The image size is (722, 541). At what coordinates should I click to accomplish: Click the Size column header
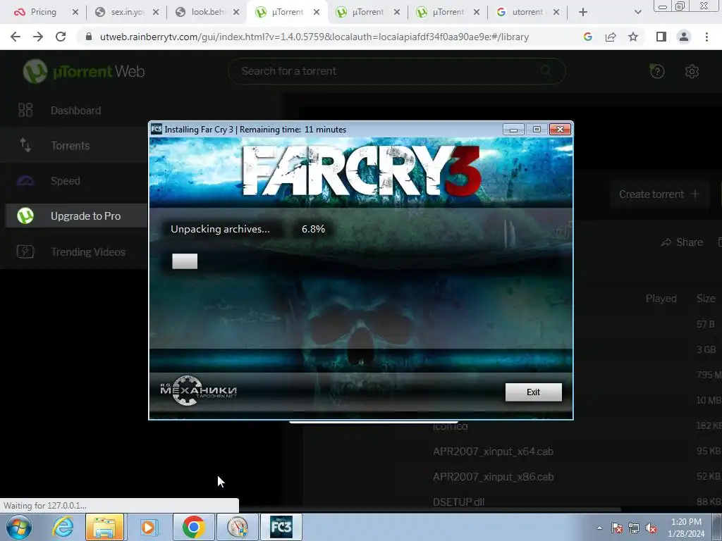click(x=706, y=299)
